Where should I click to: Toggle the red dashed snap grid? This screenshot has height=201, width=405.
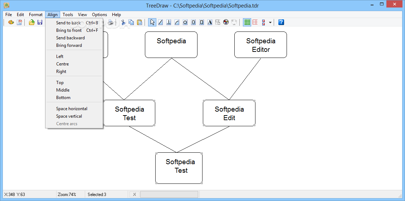point(255,22)
